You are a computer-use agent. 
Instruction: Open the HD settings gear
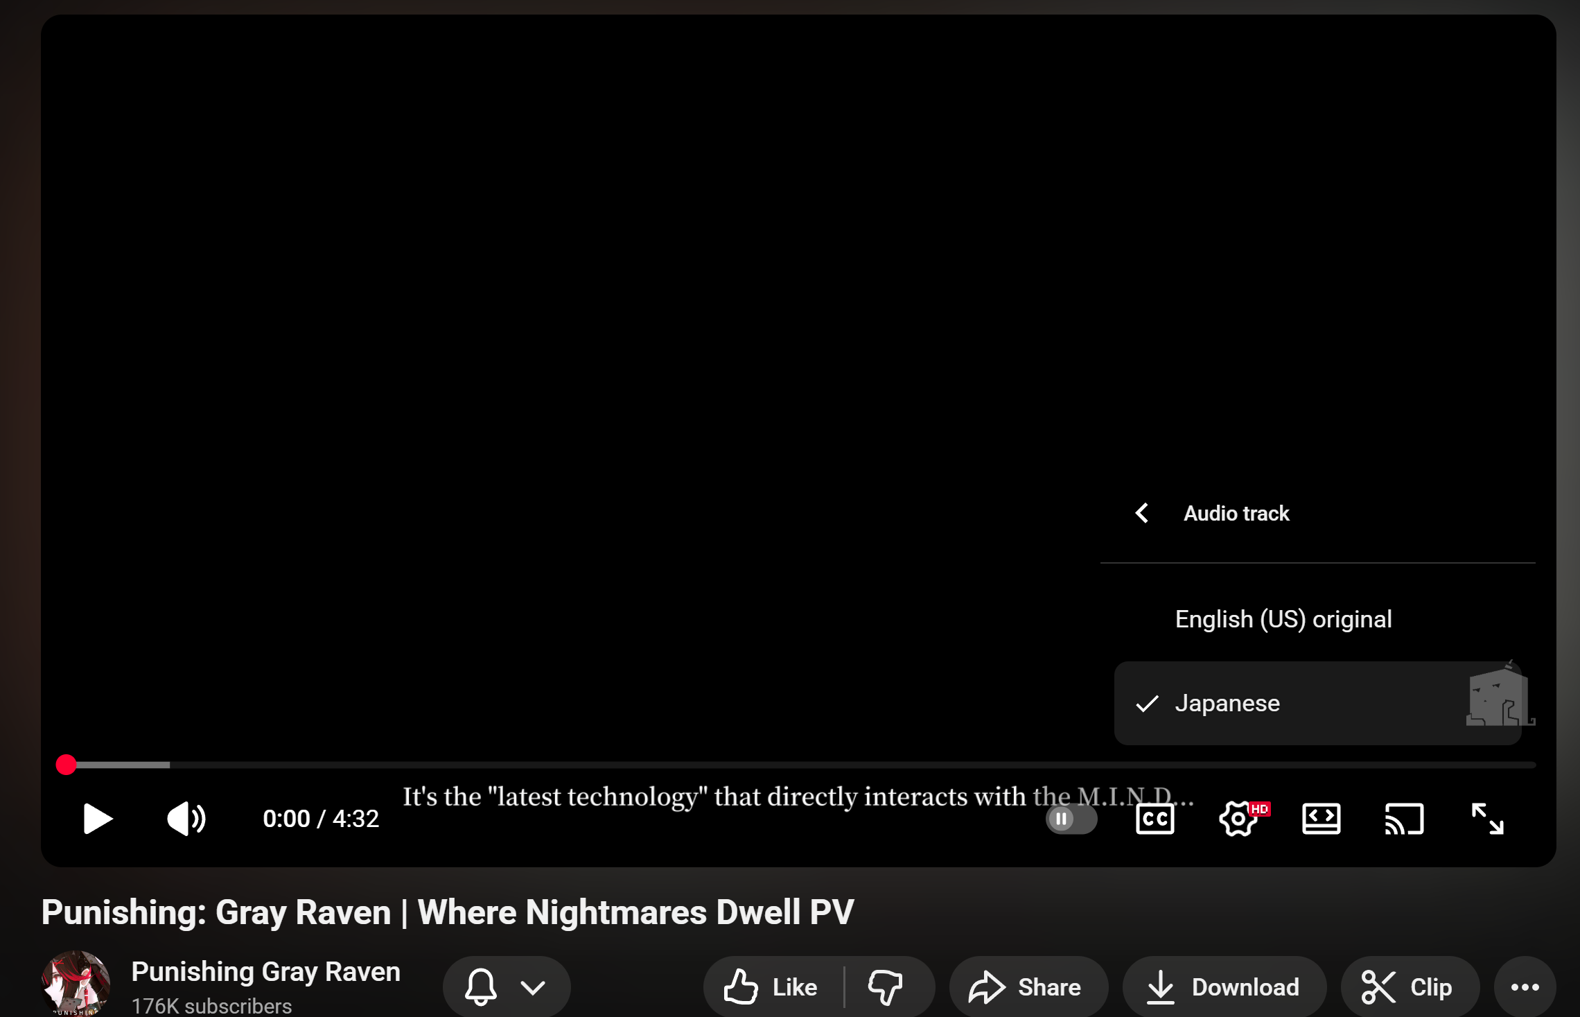[x=1239, y=819]
